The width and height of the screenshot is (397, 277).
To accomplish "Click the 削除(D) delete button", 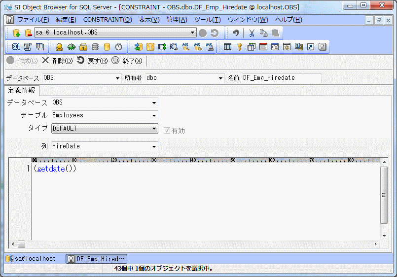I will [57, 61].
